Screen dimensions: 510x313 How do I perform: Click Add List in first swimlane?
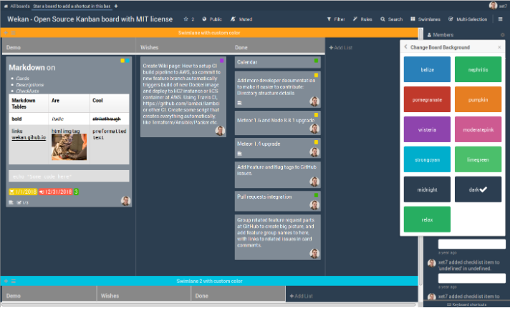340,48
